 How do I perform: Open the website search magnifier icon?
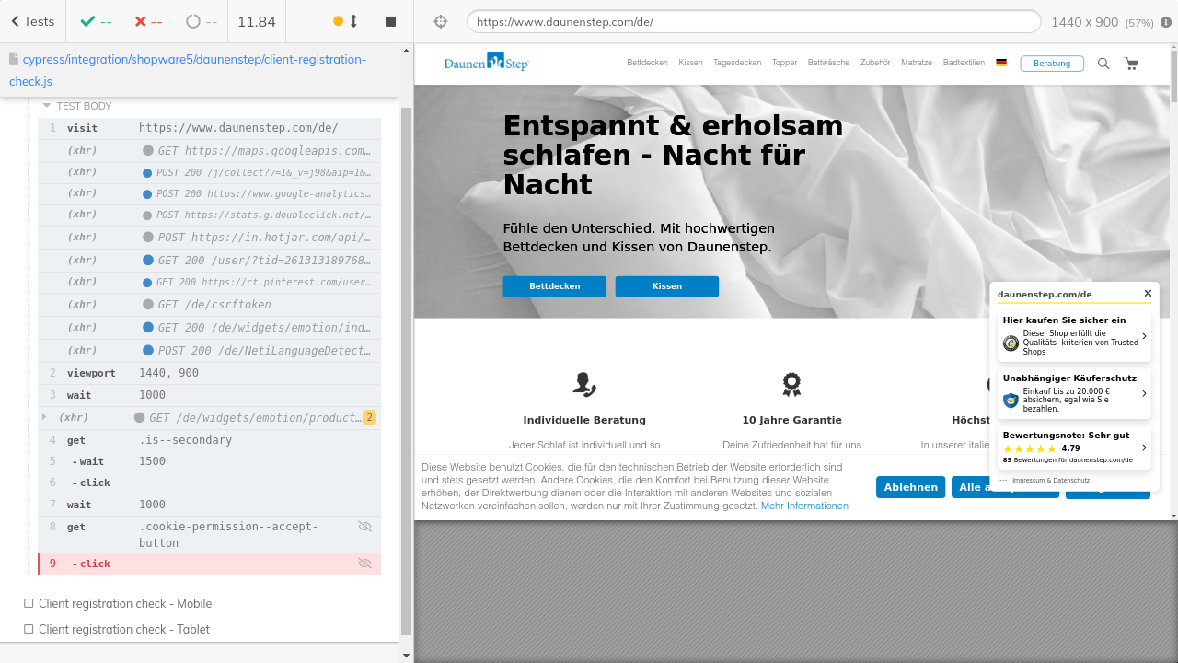click(1103, 64)
